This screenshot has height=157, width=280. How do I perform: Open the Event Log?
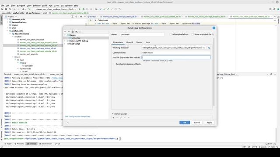click(270, 144)
